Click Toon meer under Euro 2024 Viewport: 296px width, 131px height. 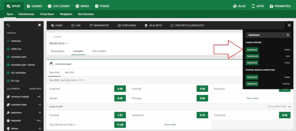pos(252,98)
